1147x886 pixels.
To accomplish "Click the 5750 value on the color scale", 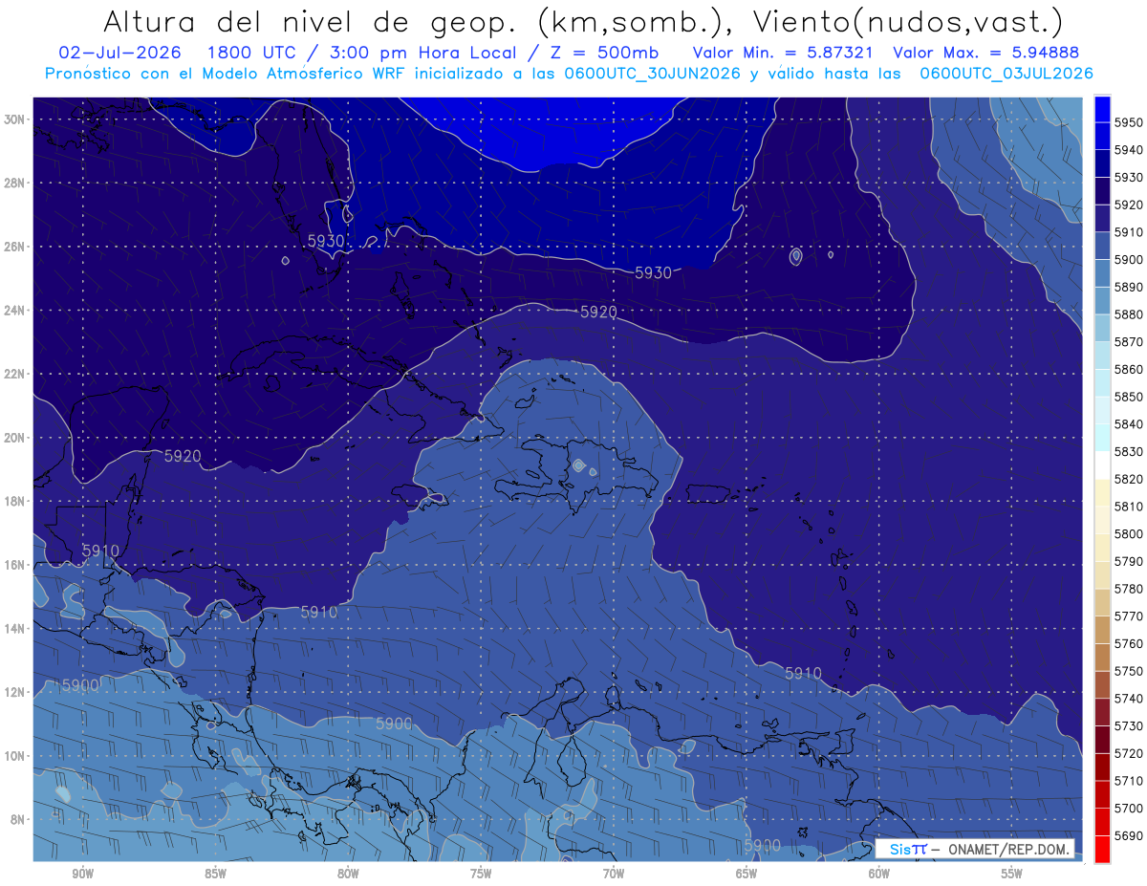I will tap(1129, 671).
